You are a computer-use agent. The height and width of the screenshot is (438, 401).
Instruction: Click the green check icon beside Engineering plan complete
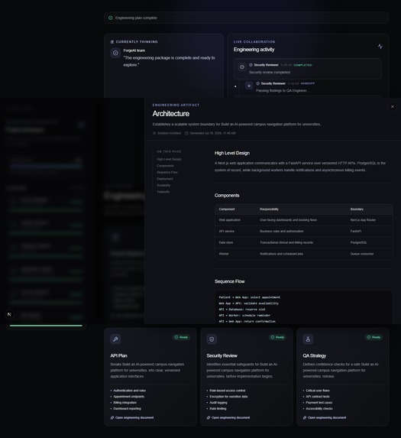111,18
